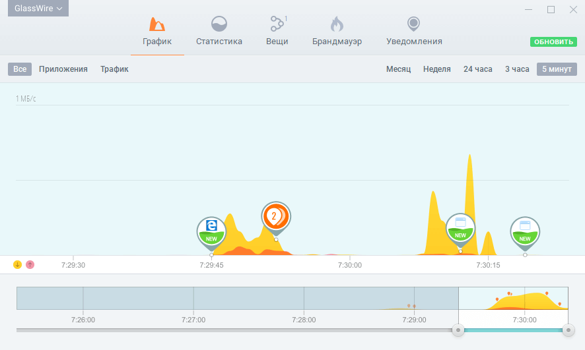
Task: Set the time range to 3 часа
Action: [x=517, y=69]
